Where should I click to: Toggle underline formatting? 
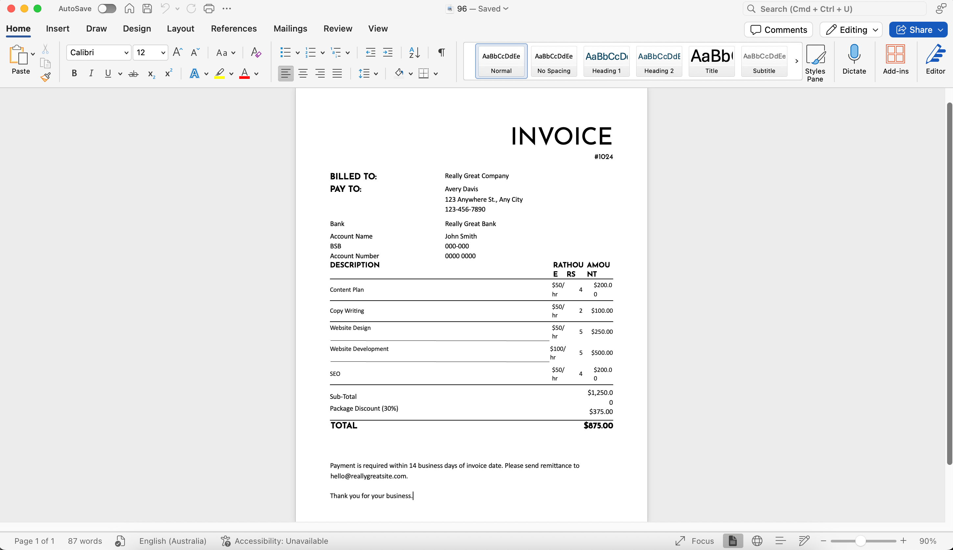coord(108,73)
